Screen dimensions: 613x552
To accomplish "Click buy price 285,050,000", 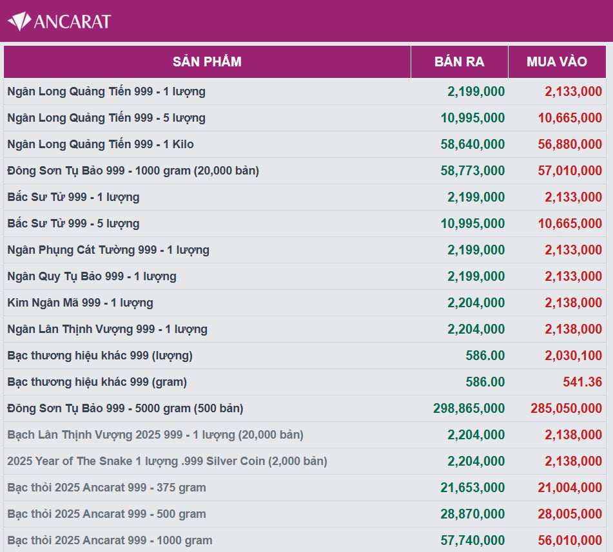I will [x=567, y=408].
